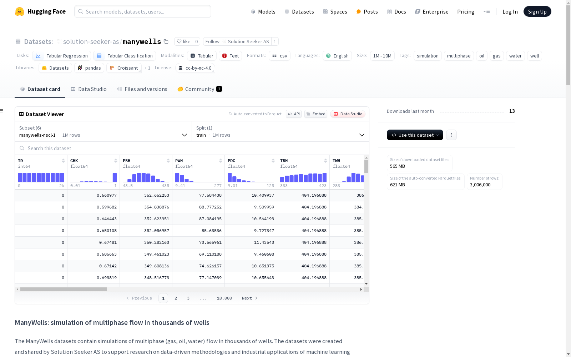Click the table horizontal scrollbar thumb
571x357 pixels.
tap(64, 289)
